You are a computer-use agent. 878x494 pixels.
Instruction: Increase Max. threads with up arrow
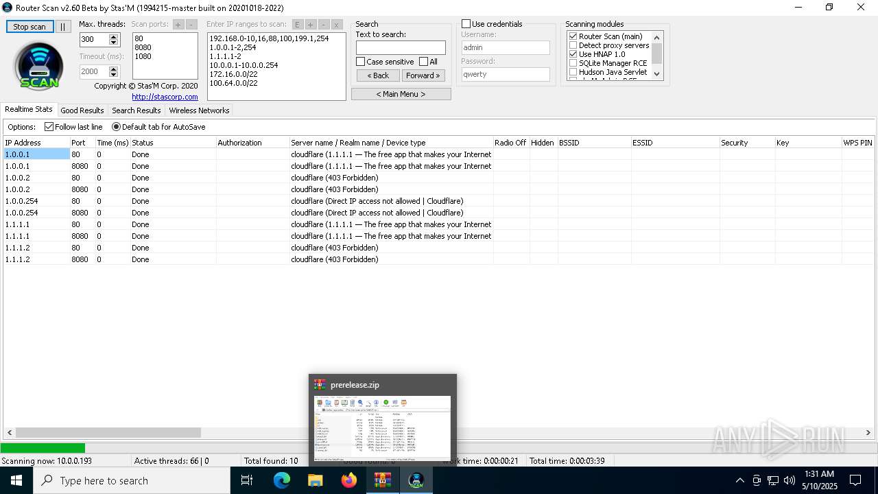point(114,36)
